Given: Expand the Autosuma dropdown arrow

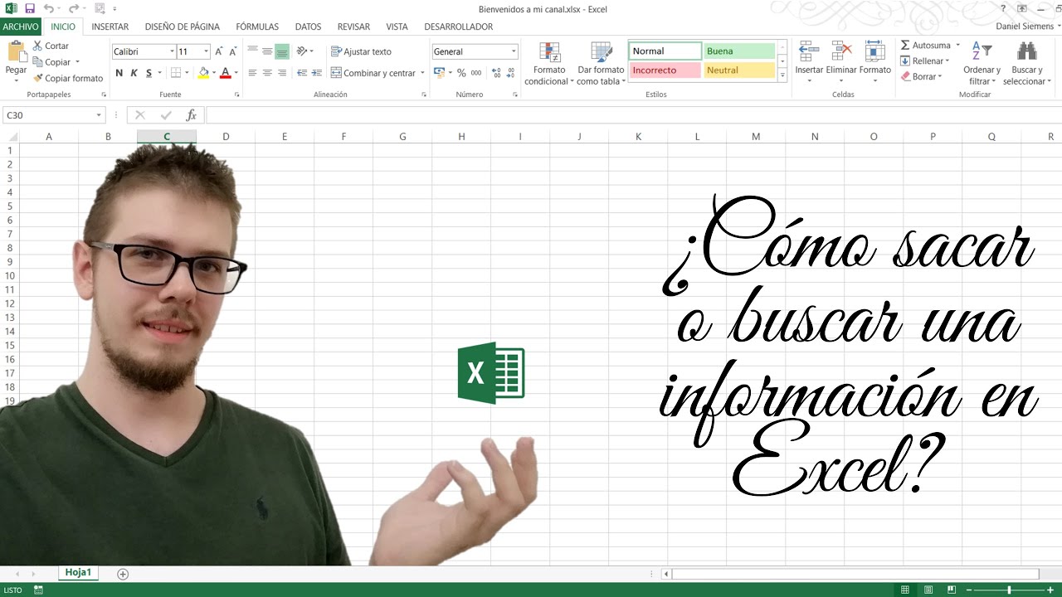Looking at the screenshot, I should tap(957, 46).
